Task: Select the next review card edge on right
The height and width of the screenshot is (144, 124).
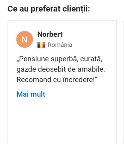Action: pos(123,82)
